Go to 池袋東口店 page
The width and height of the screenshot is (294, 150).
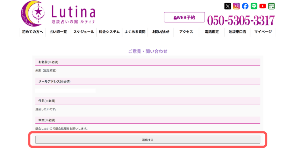click(237, 32)
